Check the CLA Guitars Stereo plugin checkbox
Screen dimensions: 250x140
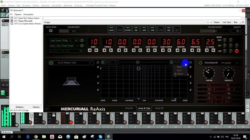(12, 23)
